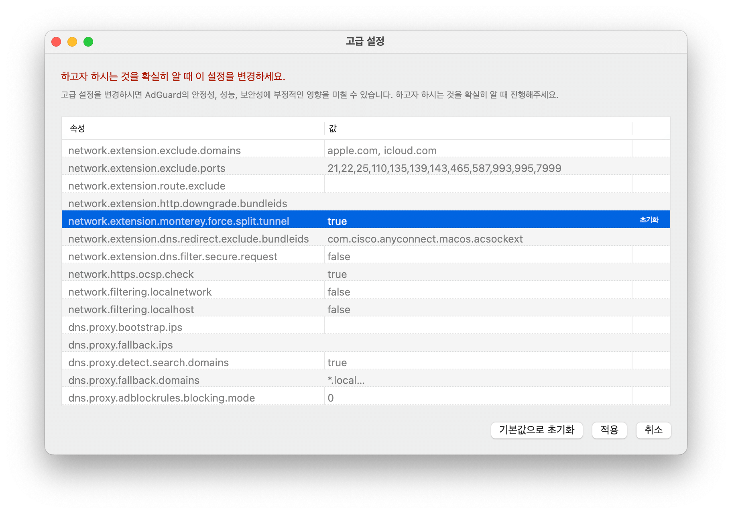Click ports value starting with 21,22,25
732x514 pixels.
[444, 168]
